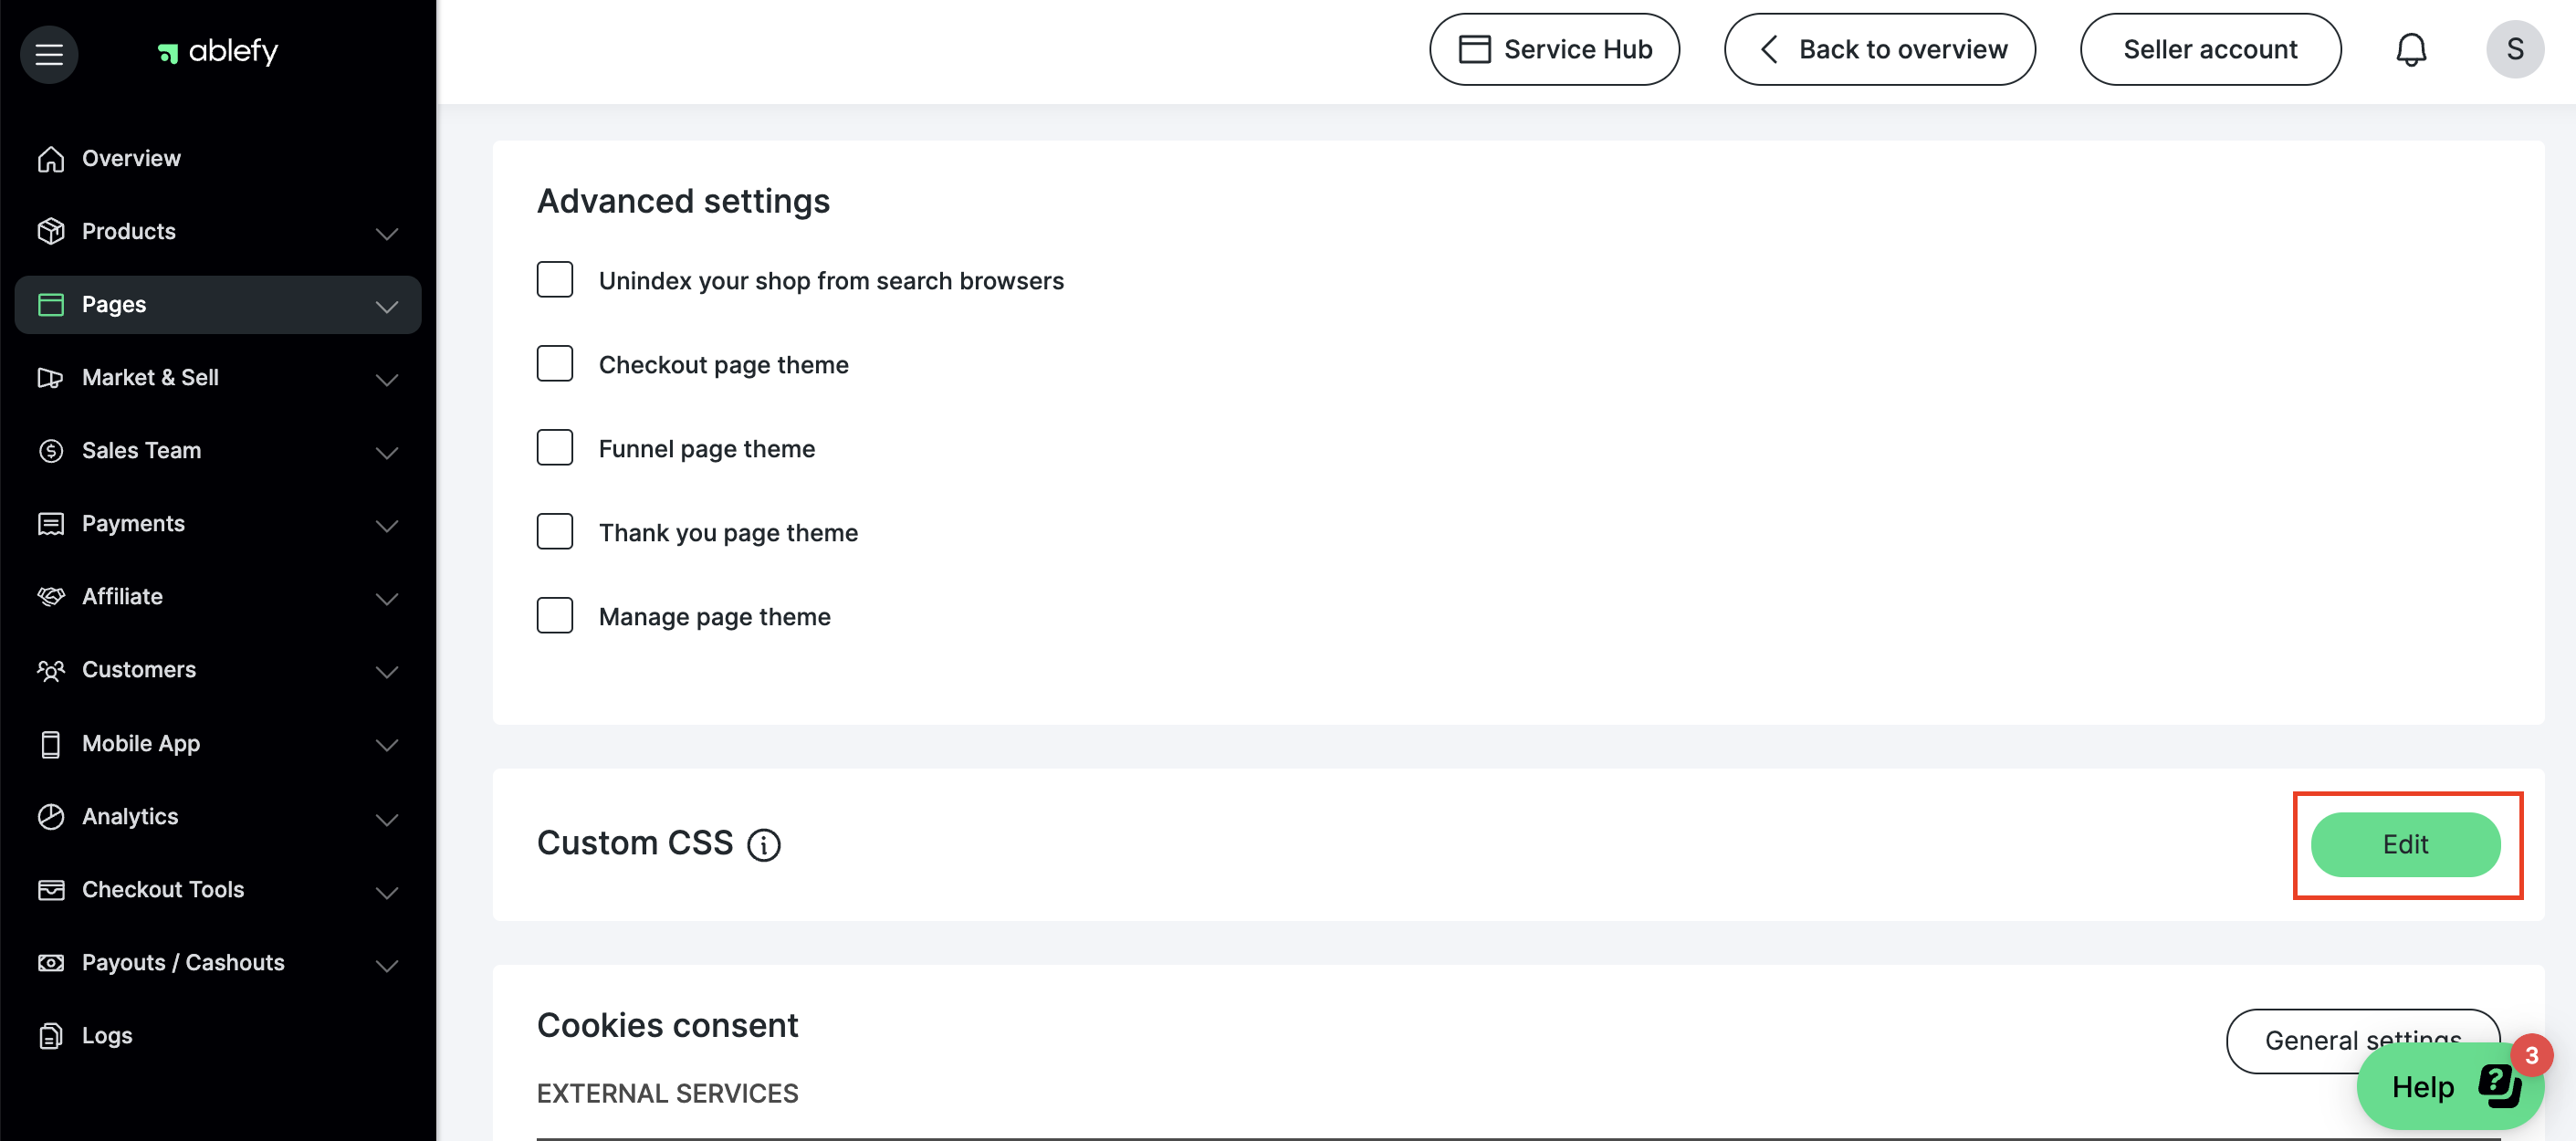Click the Payouts / Cashouts money icon
Viewport: 2576px width, 1141px height.
(x=51, y=962)
